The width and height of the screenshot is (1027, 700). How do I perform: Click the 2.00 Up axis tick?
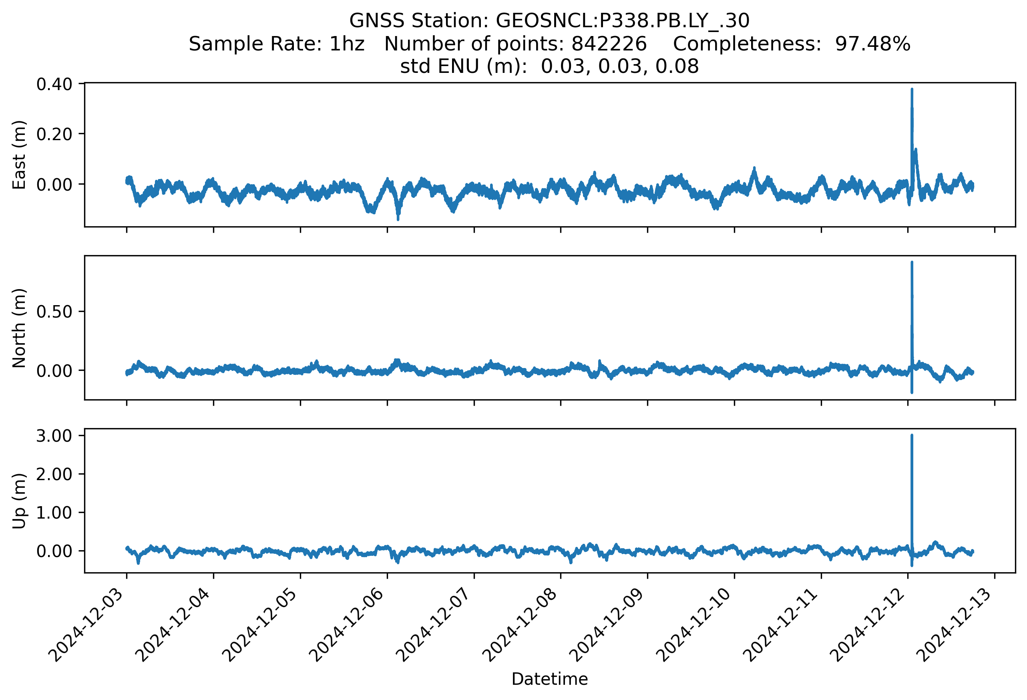click(54, 474)
